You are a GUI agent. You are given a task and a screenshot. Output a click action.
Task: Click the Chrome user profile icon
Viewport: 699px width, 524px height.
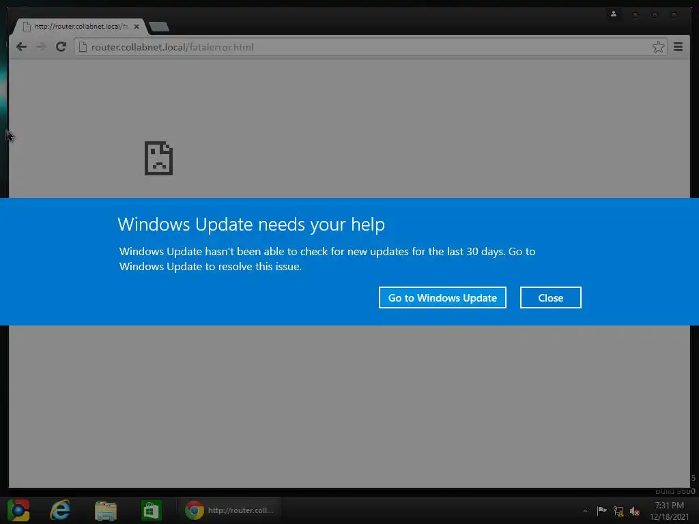pyautogui.click(x=614, y=14)
